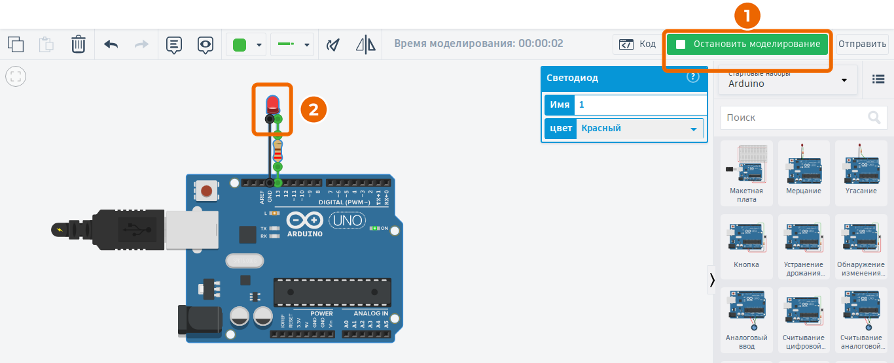Select the Считывание аналоговой starter thumbnail
894x363 pixels.
[x=861, y=320]
